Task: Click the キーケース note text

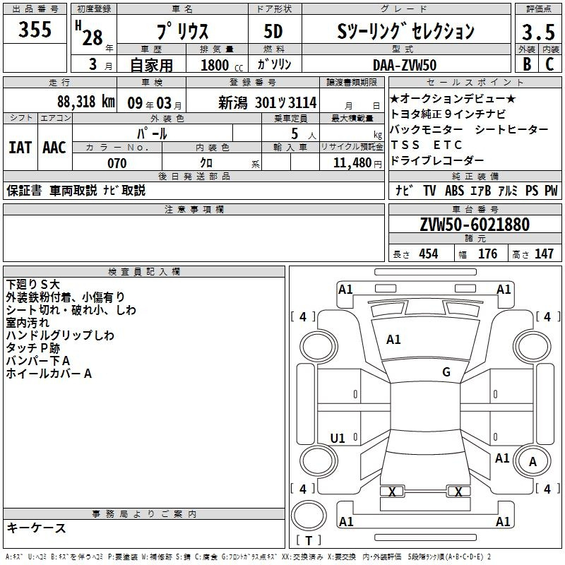Action: [x=36, y=528]
